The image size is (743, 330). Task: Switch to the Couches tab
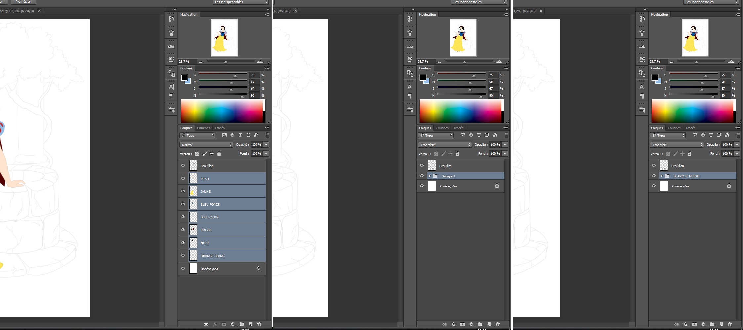click(203, 128)
